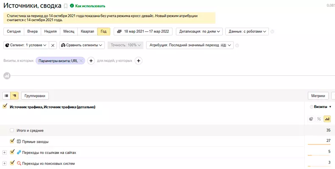Open the Данные: с роботами dropdown

(247, 31)
